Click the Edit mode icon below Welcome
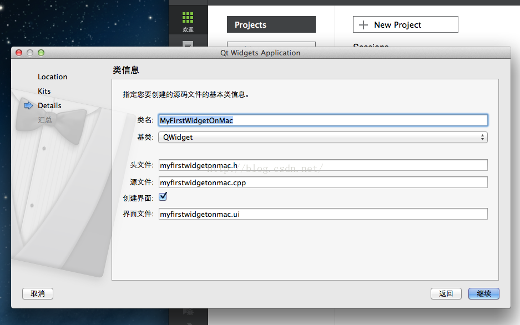This screenshot has height=325, width=520. [x=188, y=44]
